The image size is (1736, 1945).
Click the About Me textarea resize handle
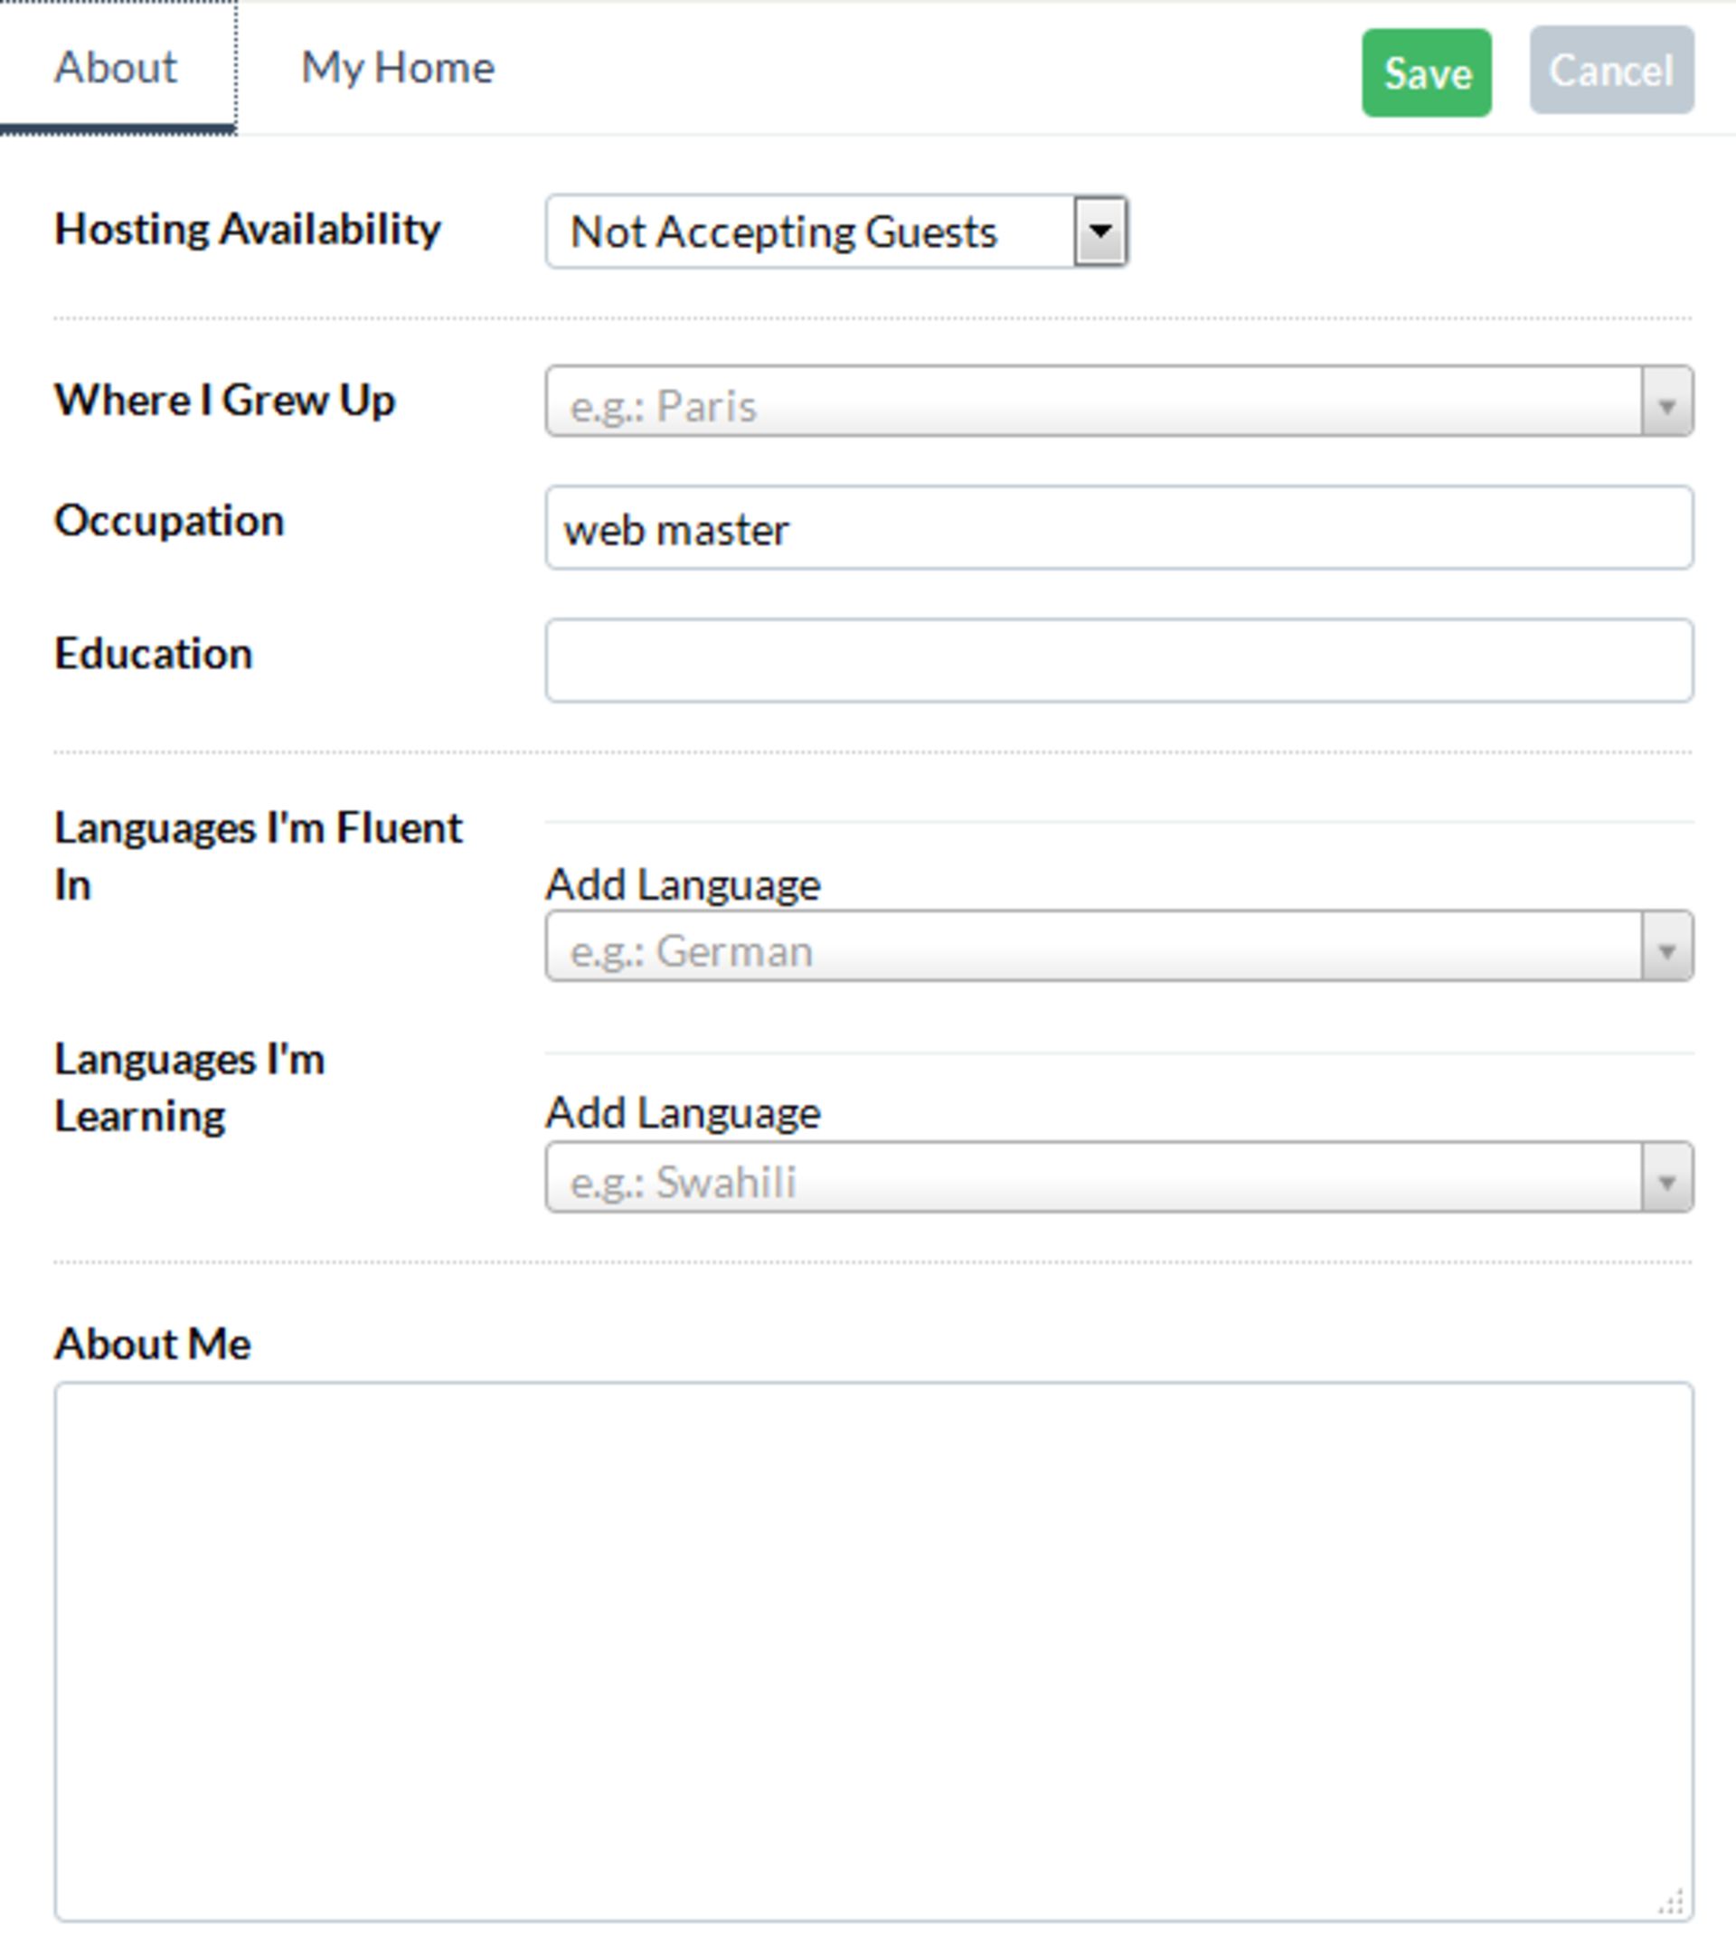[1671, 1903]
